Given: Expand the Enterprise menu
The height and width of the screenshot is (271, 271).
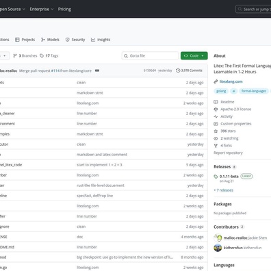Looking at the screenshot, I should click(42, 9).
